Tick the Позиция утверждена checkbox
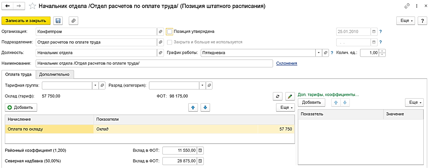The image size is (431, 168). tap(169, 32)
